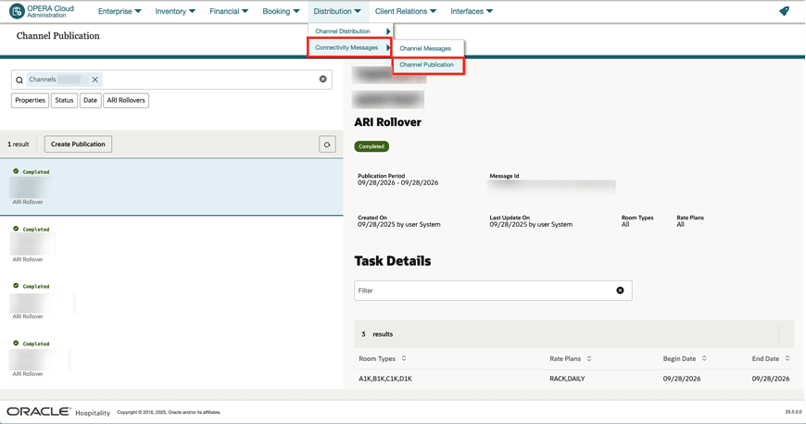The height and width of the screenshot is (424, 806).
Task: Click the ARI Rollover heading
Action: (x=387, y=122)
